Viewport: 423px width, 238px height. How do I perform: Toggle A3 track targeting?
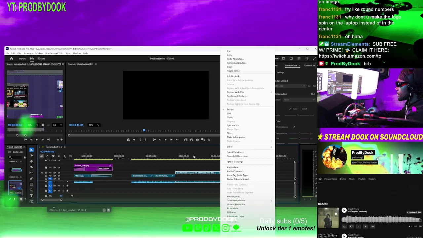50,190
